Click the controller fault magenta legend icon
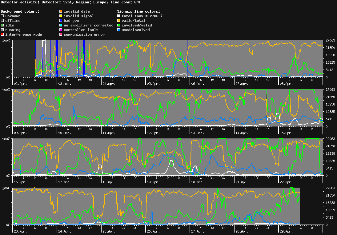The image size is (337, 235). coord(60,30)
